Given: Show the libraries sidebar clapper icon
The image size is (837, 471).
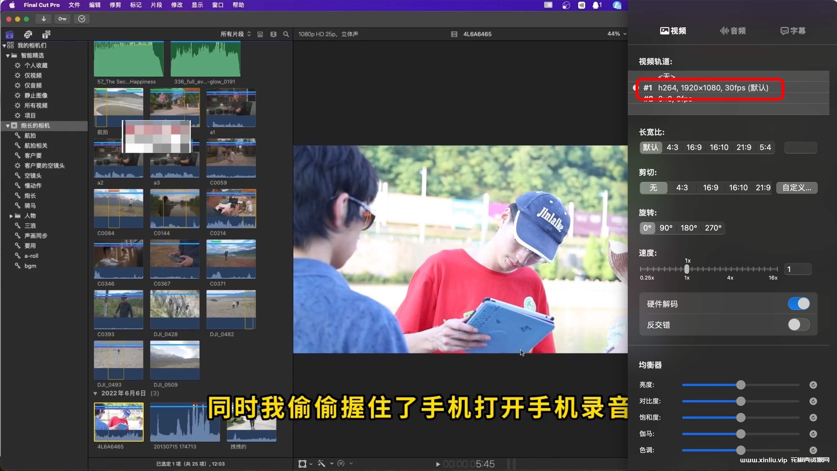Looking at the screenshot, I should [x=10, y=34].
